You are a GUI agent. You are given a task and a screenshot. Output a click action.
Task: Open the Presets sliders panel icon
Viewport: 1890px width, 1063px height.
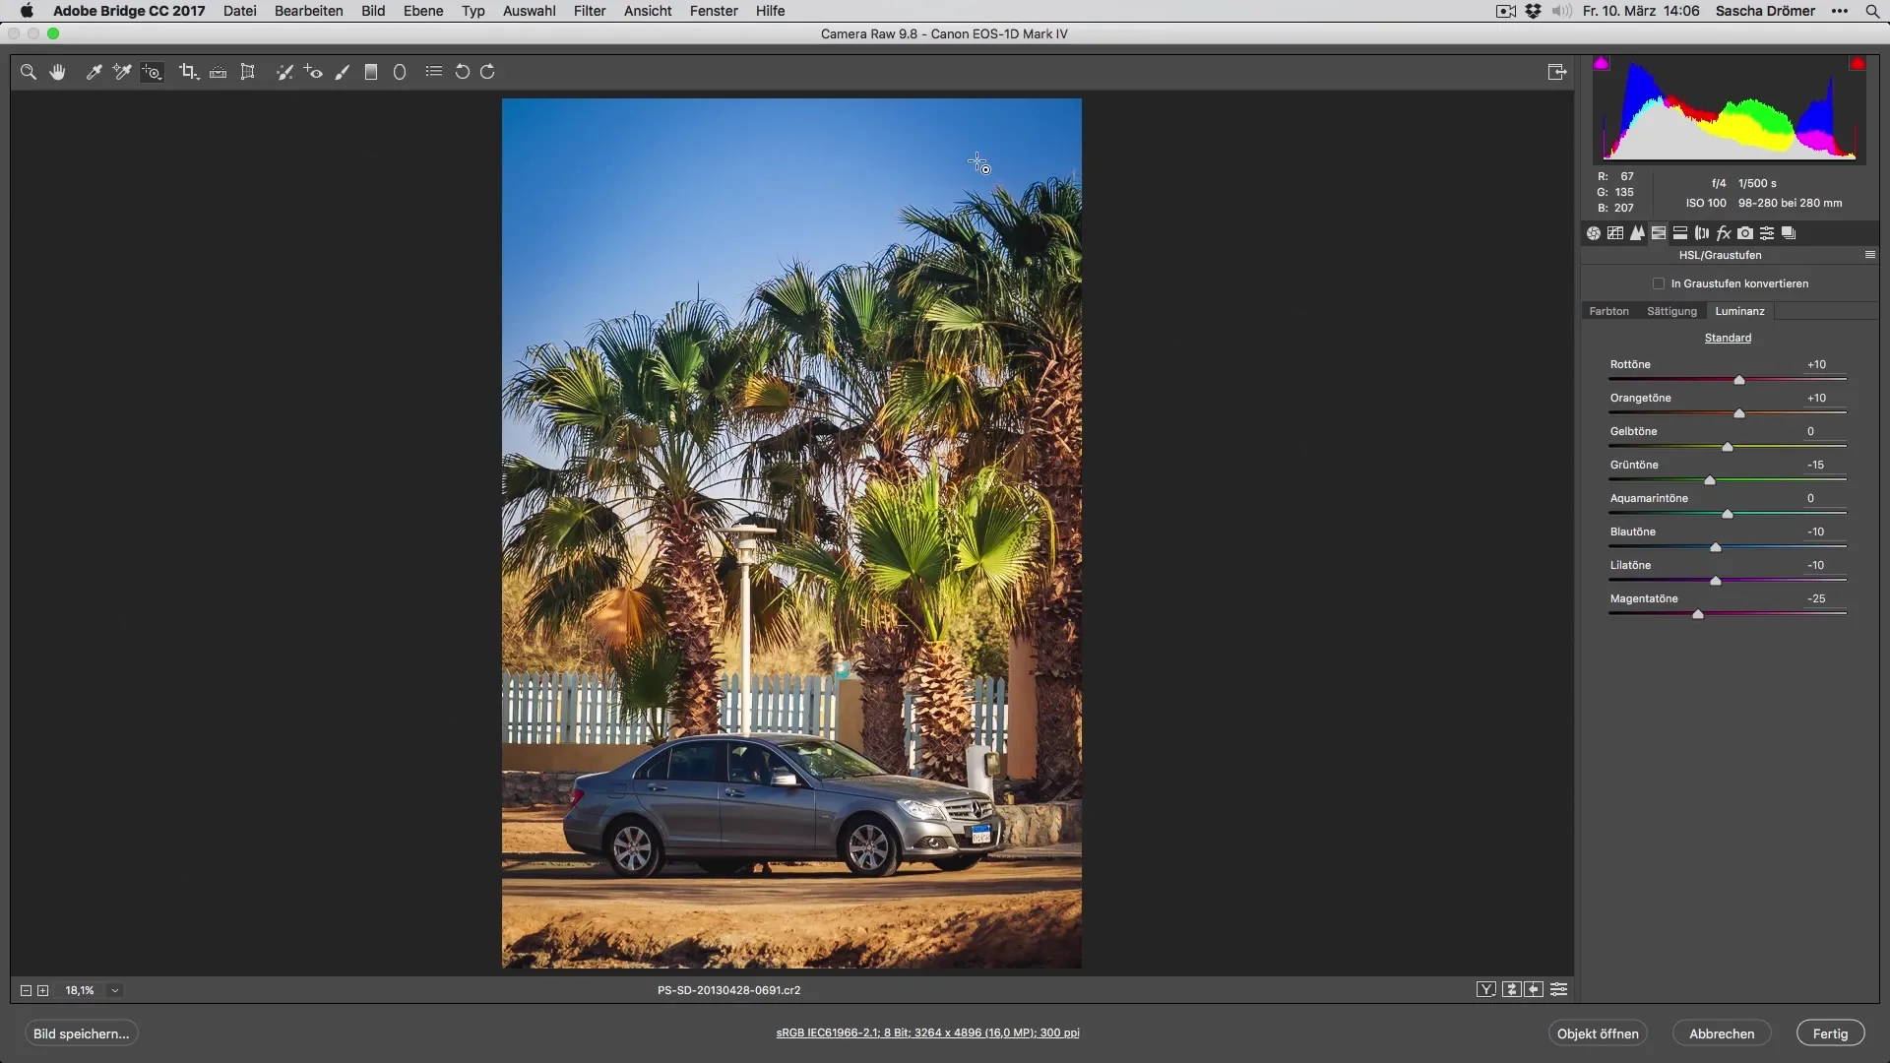coord(1767,233)
